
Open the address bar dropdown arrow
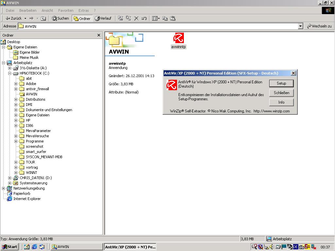(x=301, y=26)
